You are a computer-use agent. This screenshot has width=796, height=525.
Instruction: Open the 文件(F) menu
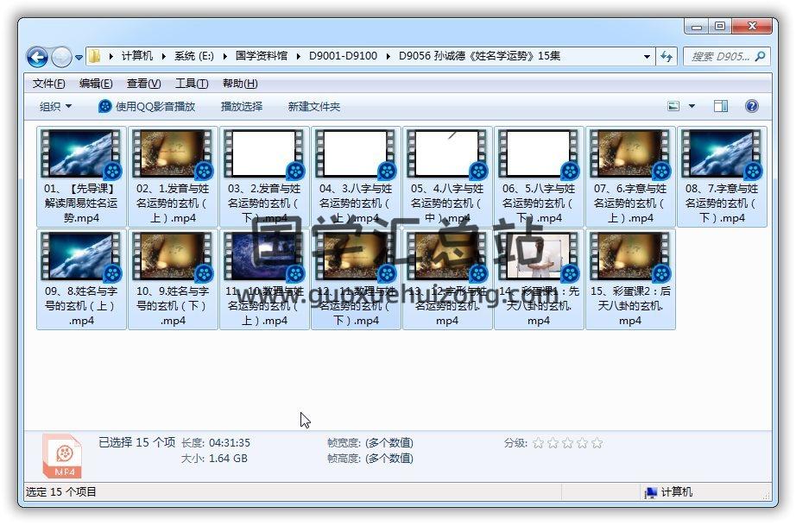click(48, 84)
